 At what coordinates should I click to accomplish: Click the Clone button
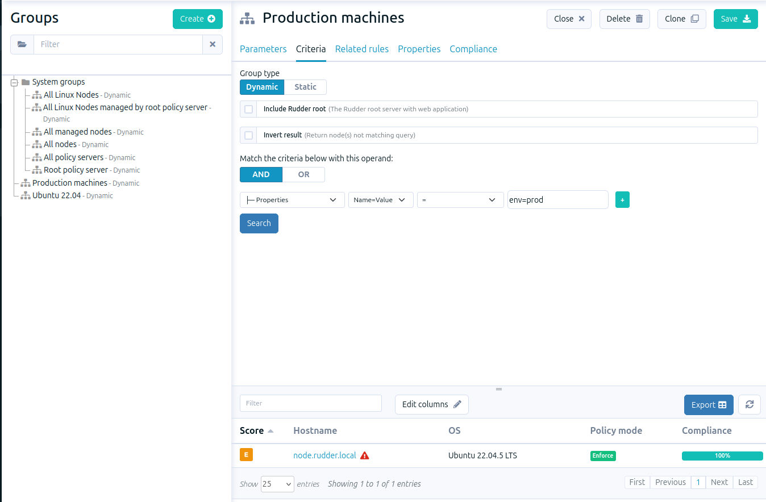click(682, 19)
